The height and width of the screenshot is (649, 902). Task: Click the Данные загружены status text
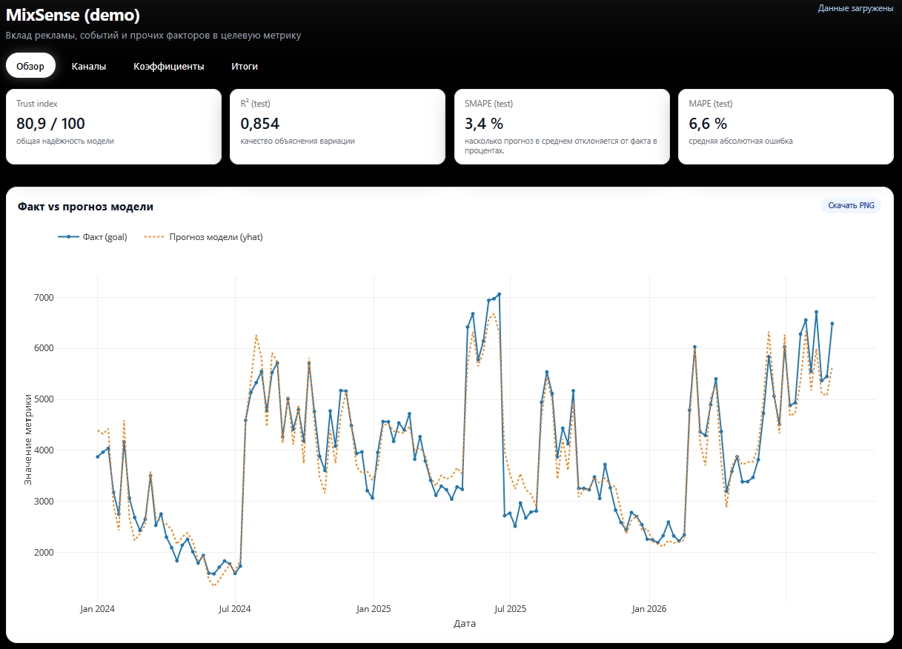855,8
